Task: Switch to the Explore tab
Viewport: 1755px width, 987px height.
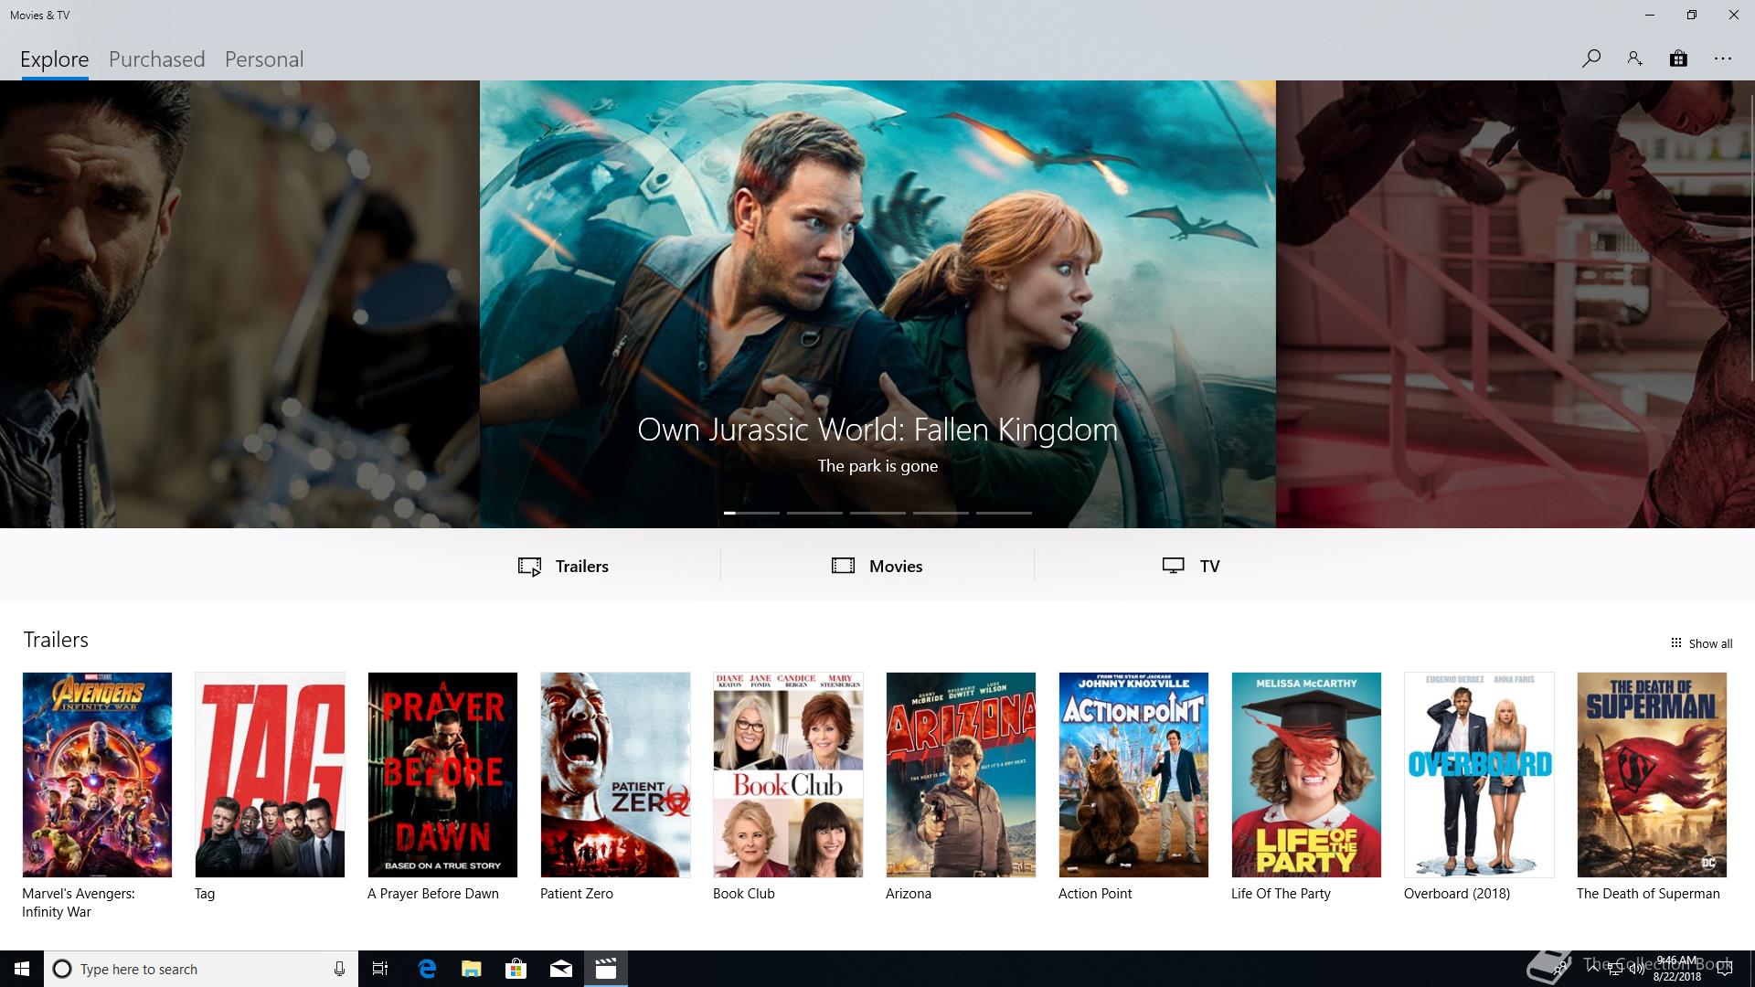Action: (55, 59)
